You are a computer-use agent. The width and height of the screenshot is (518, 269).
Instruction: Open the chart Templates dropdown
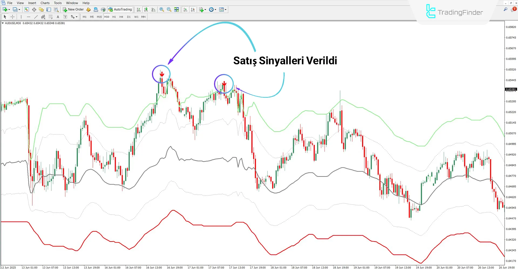[222, 9]
